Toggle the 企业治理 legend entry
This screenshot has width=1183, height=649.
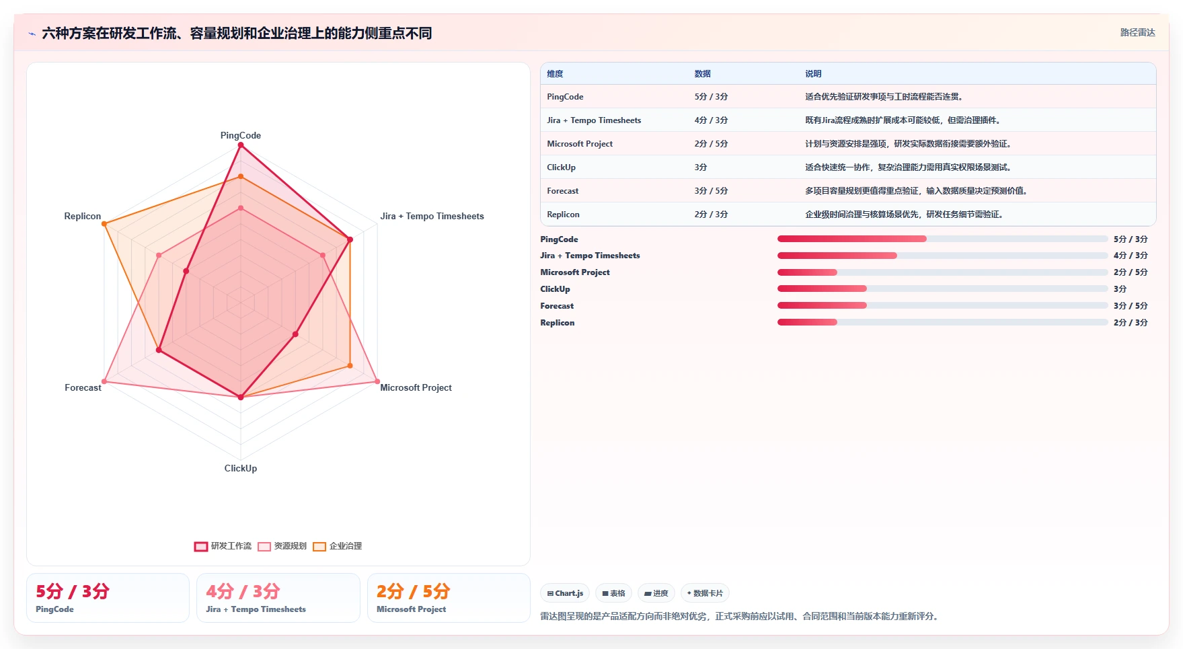click(x=338, y=546)
